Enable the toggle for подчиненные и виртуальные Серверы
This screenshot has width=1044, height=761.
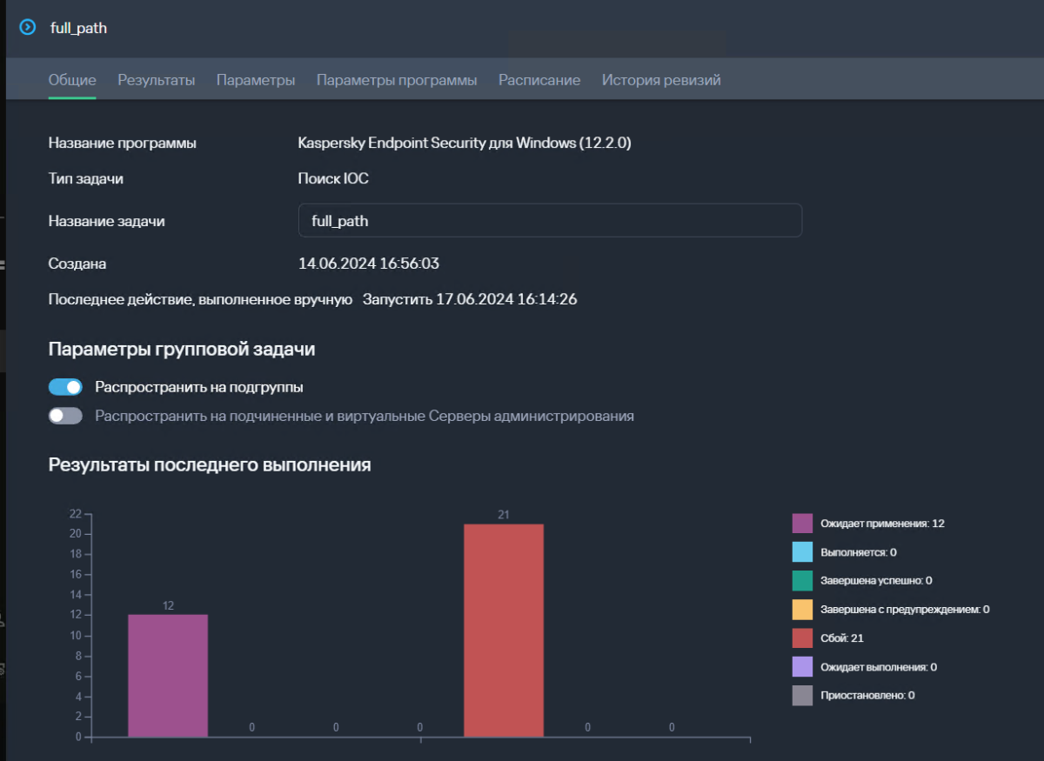point(65,416)
